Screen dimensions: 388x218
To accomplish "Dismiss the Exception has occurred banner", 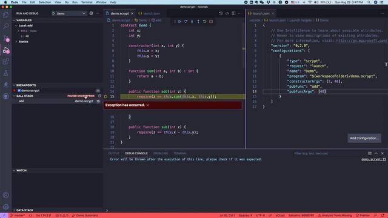I will [147, 105].
